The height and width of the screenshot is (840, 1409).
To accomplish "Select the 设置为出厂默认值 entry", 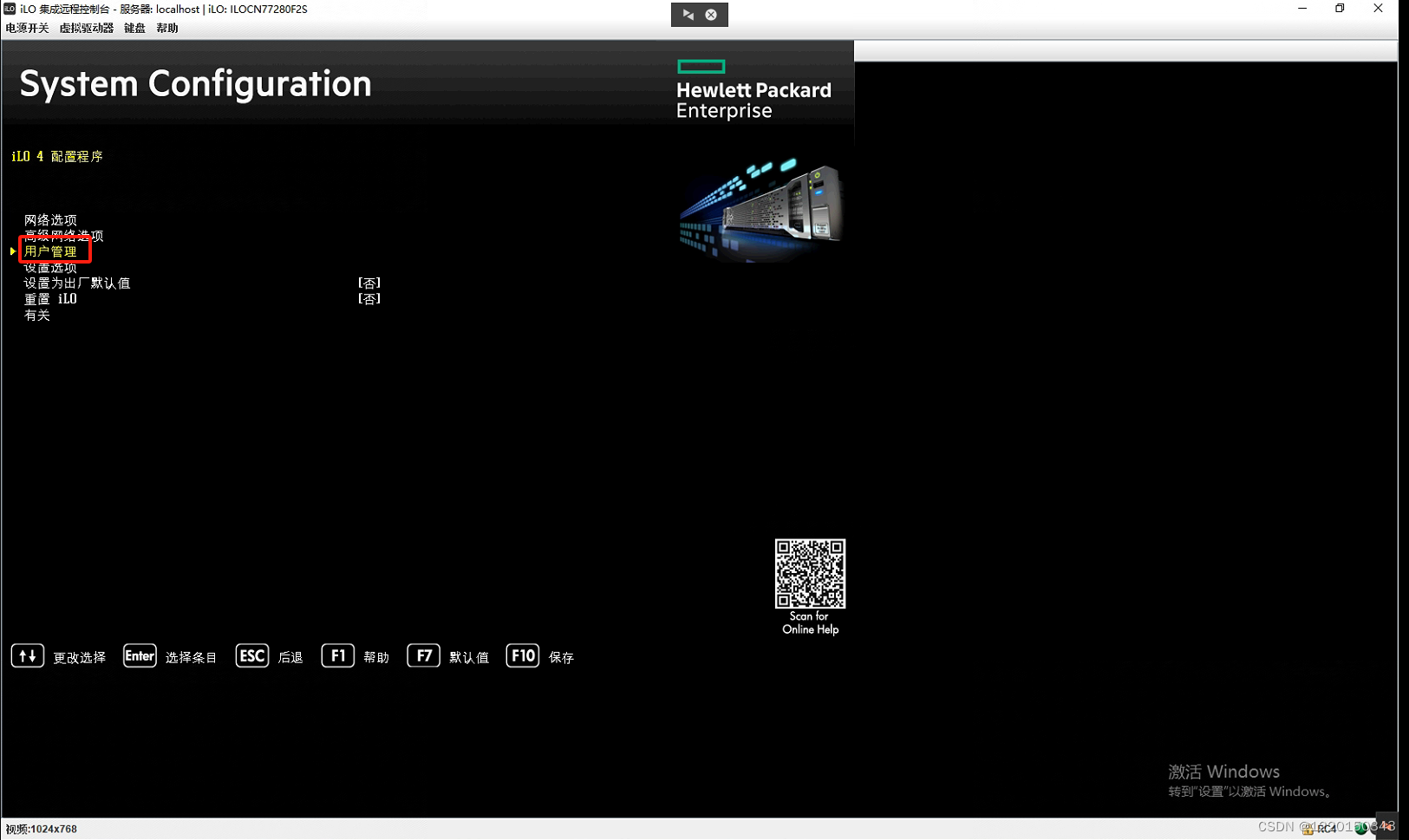I will [x=77, y=283].
